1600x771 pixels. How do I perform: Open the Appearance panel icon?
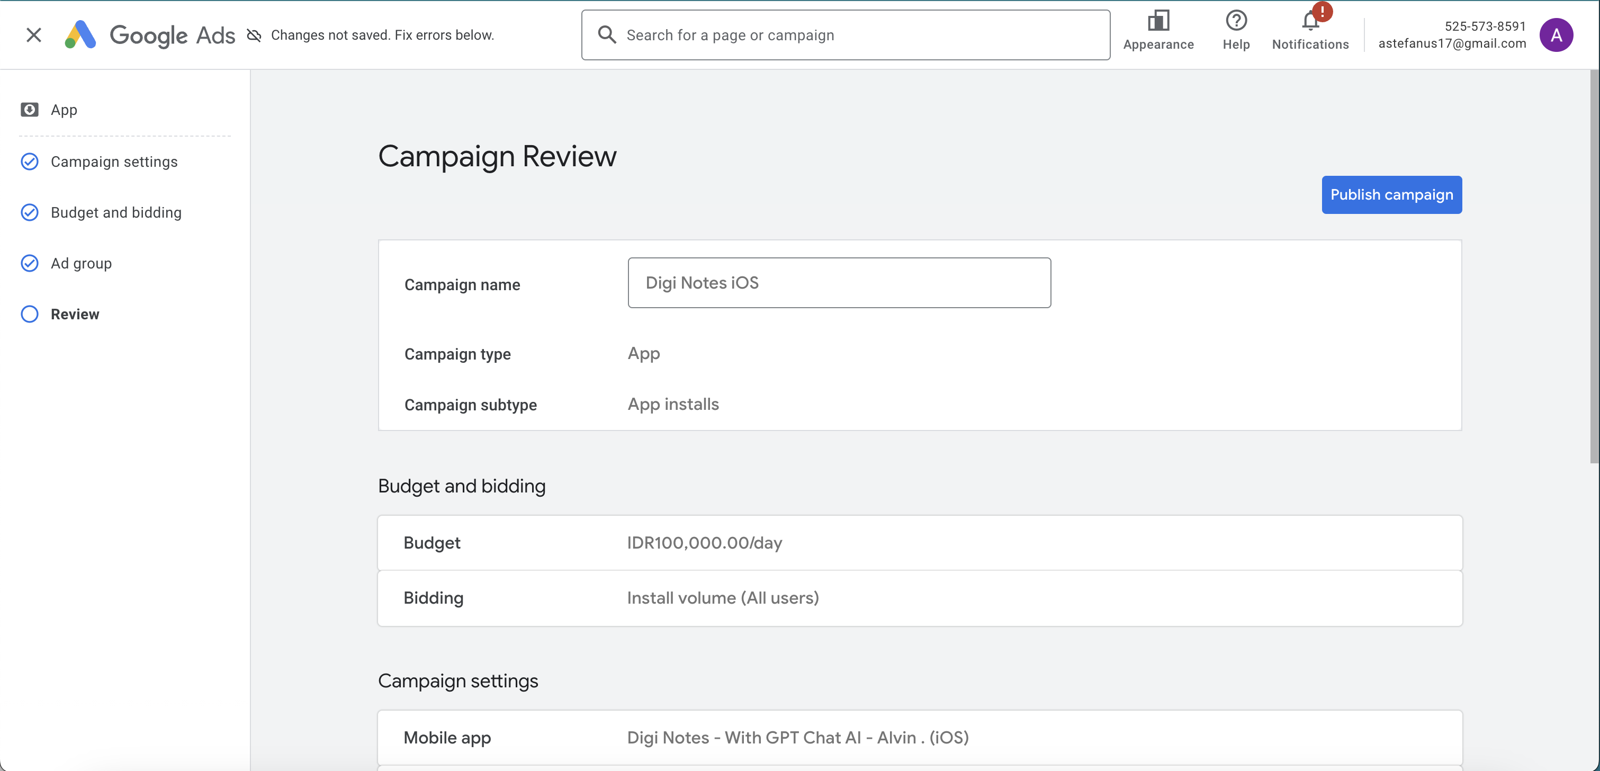pyautogui.click(x=1158, y=22)
